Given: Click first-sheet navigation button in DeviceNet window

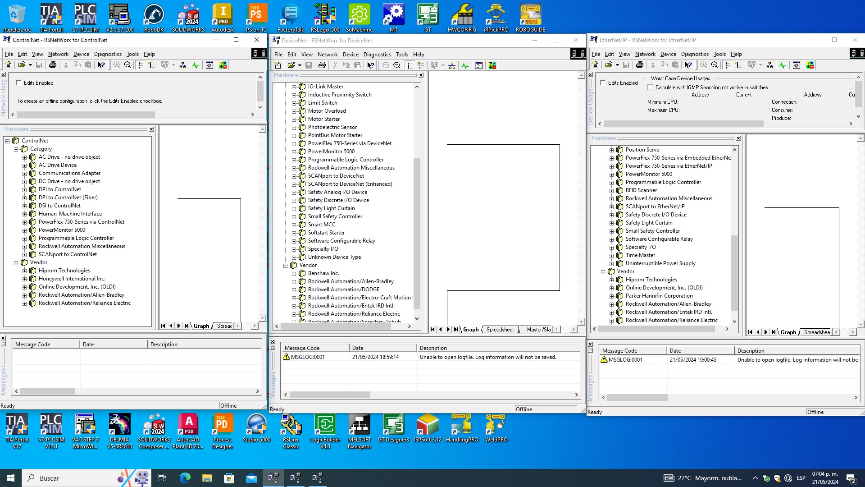Looking at the screenshot, I should [x=432, y=330].
